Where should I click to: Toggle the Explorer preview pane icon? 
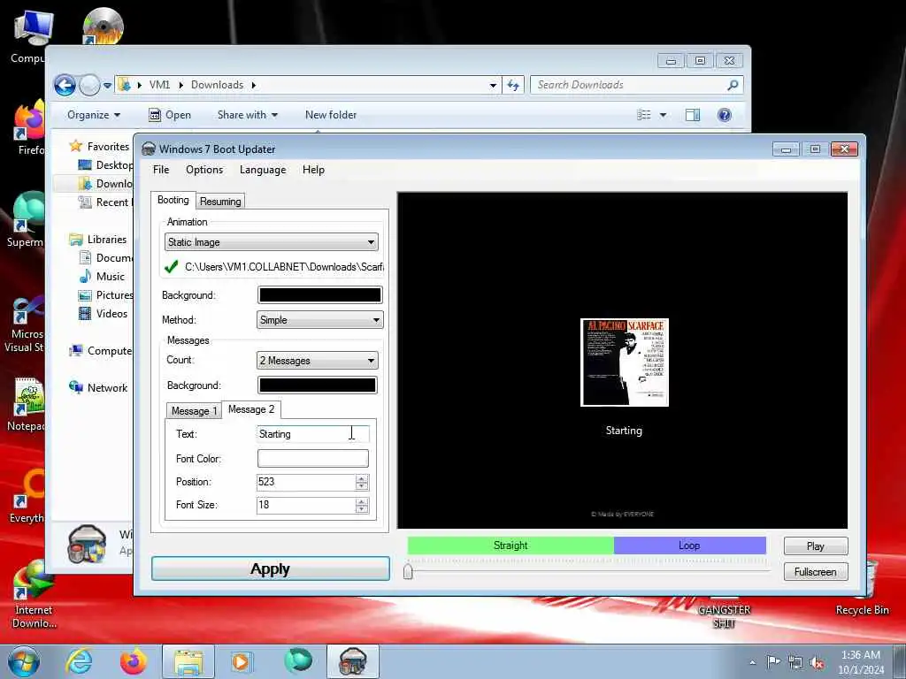click(692, 115)
